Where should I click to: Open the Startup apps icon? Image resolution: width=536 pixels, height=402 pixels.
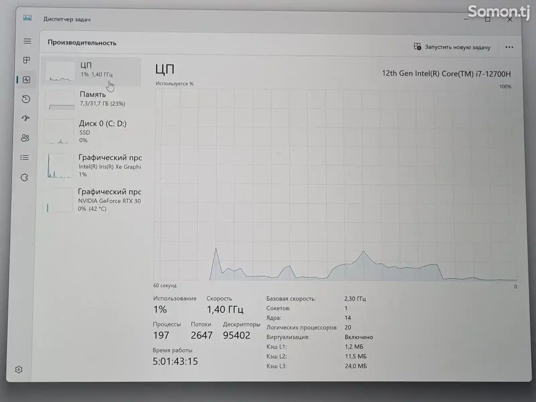click(x=25, y=118)
